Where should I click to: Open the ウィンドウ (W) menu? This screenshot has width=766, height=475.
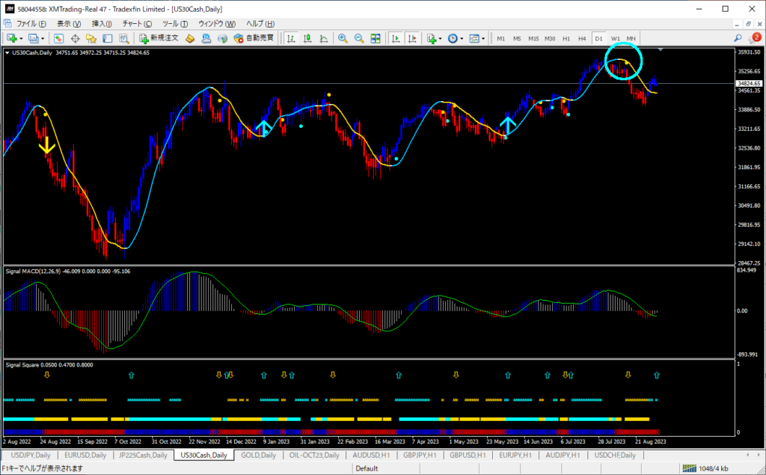(217, 23)
